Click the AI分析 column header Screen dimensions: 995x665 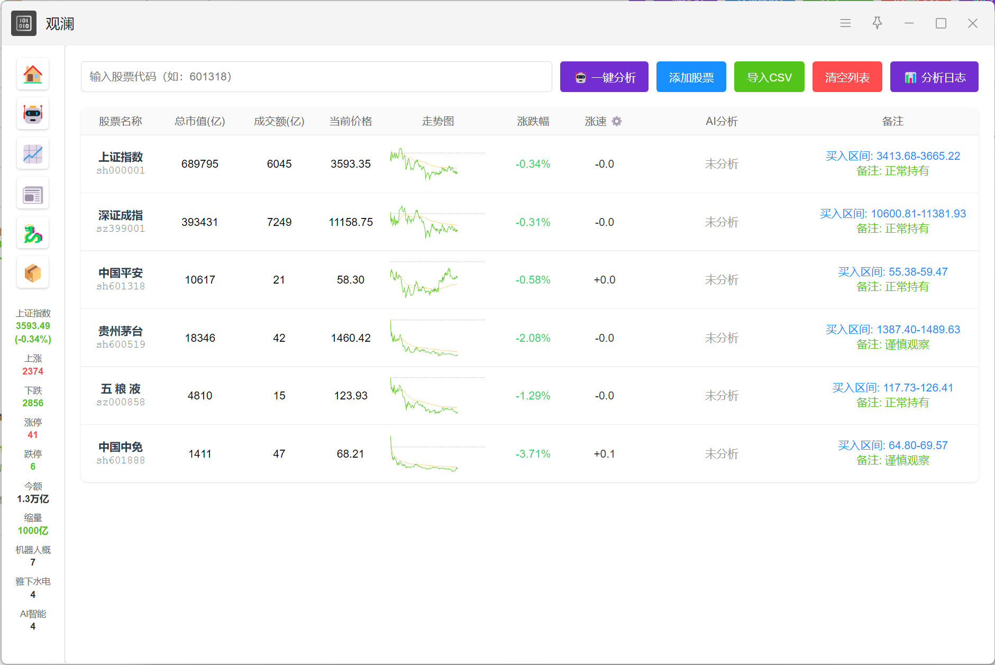click(722, 121)
